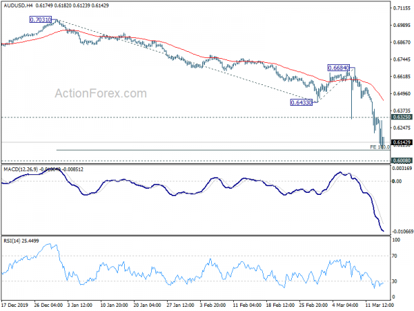This screenshot has width=414, height=311.
Task: Click the 0.68670 price axis value
Action: click(x=402, y=42)
